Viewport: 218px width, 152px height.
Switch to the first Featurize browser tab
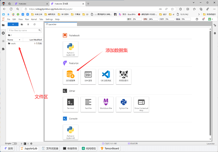[x=32, y=4]
